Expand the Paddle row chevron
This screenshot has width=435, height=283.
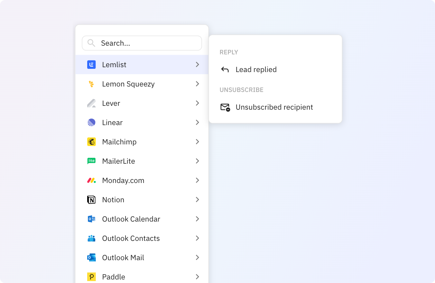(198, 277)
